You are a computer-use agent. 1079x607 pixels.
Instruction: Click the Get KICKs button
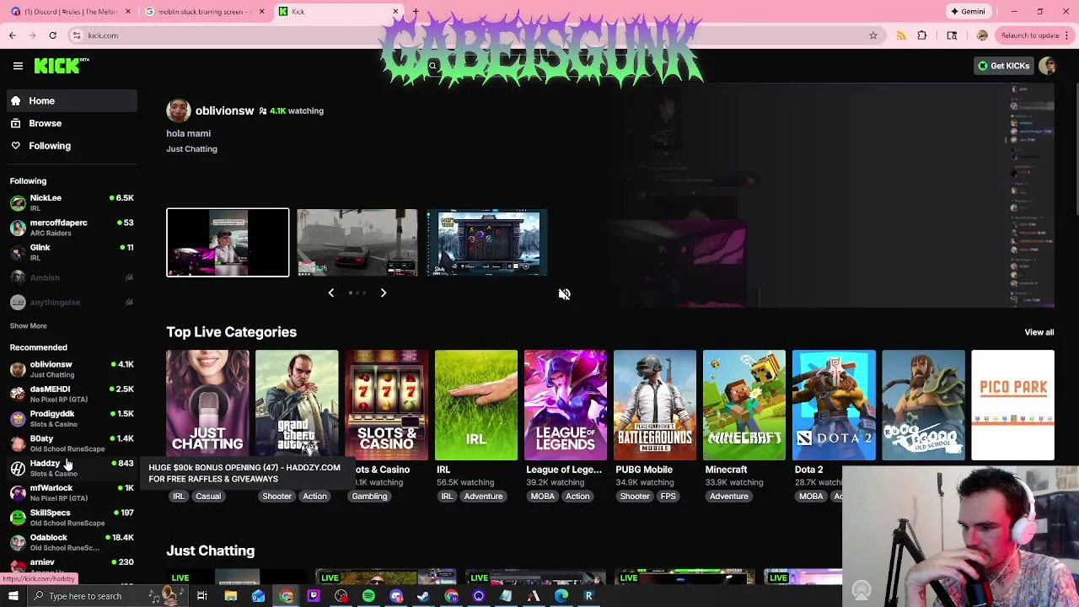[1003, 66]
